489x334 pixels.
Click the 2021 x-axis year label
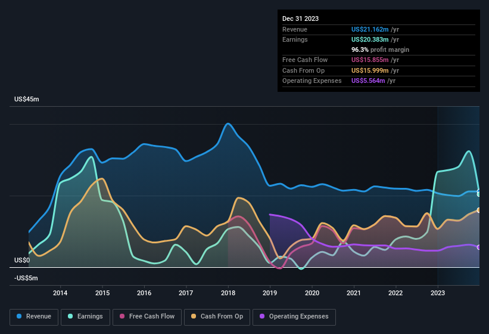pos(354,293)
